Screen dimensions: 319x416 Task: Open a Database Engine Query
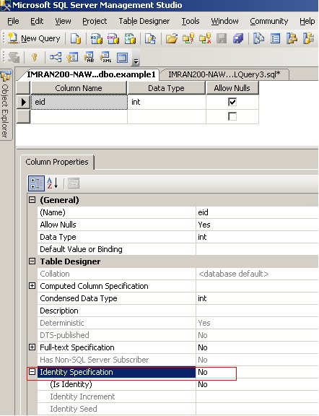(x=76, y=39)
